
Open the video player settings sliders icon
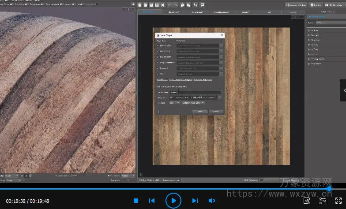coord(322,201)
